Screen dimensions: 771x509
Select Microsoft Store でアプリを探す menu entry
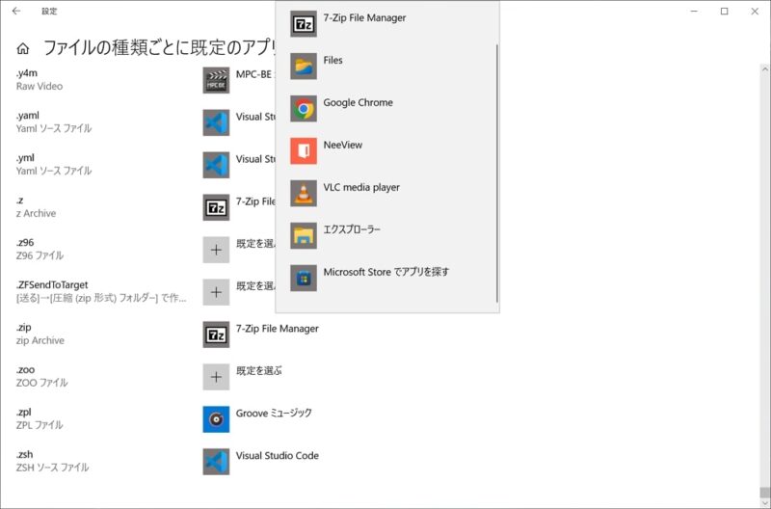pyautogui.click(x=385, y=273)
